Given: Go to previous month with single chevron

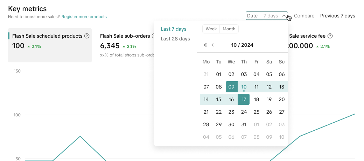Looking at the screenshot, I should [212, 45].
